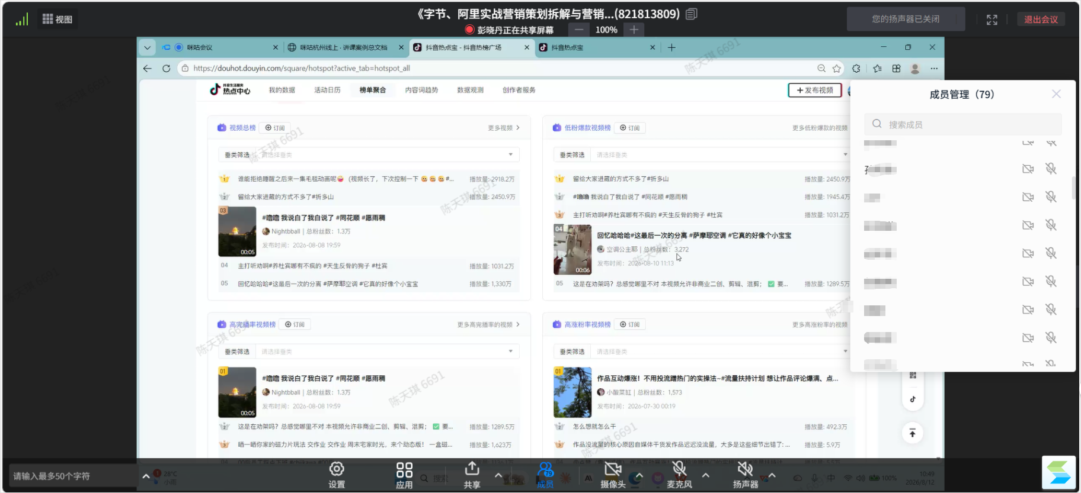Viewport: 1081px width, 493px height.
Task: Open the browser tab list dropdown
Action: click(x=148, y=47)
